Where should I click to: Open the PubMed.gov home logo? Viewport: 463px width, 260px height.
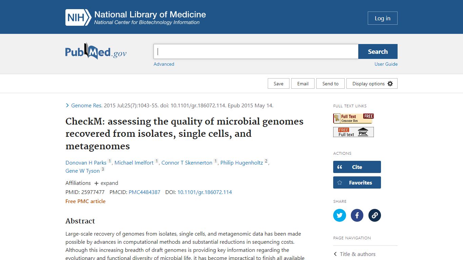pos(96,51)
